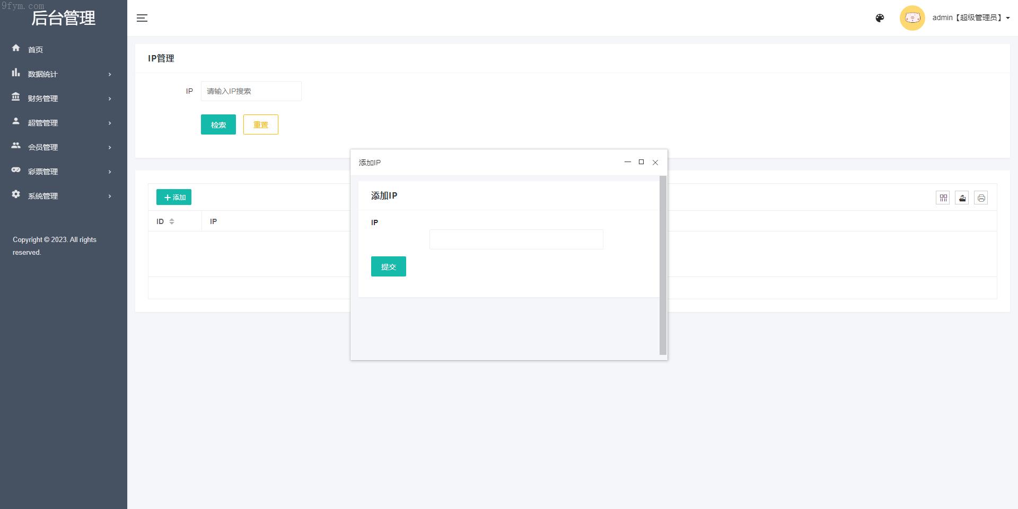This screenshot has width=1018, height=509.
Task: Click the 检索 search button
Action: pos(218,125)
